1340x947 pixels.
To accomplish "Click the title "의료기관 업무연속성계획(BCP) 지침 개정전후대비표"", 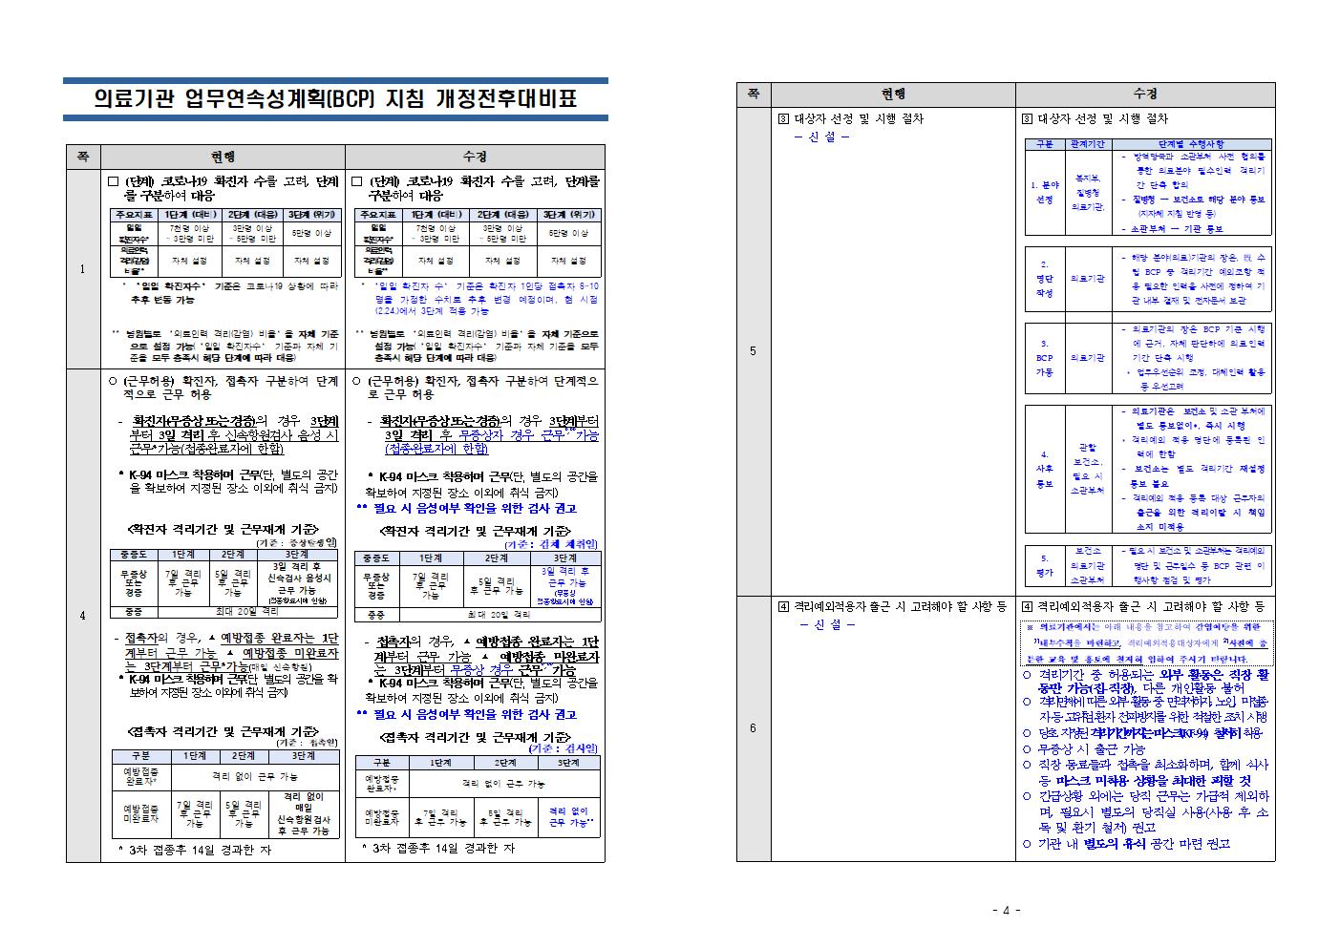I will click(335, 98).
